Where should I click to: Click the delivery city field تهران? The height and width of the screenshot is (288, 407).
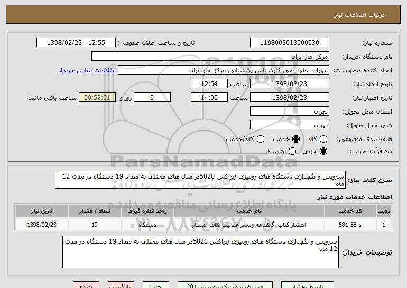tap(290, 125)
